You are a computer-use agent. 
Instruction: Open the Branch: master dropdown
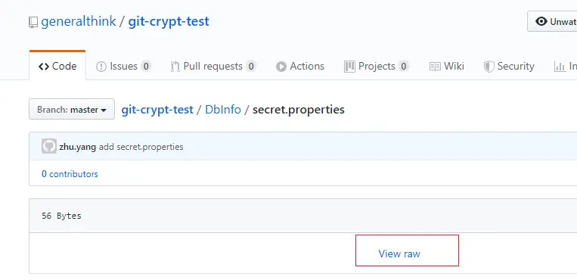[72, 110]
